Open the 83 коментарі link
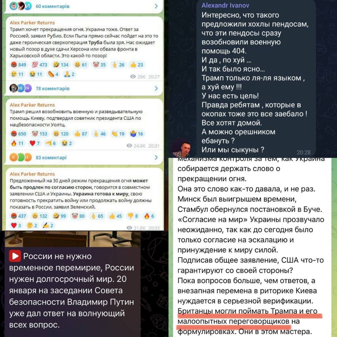 coord(51,158)
